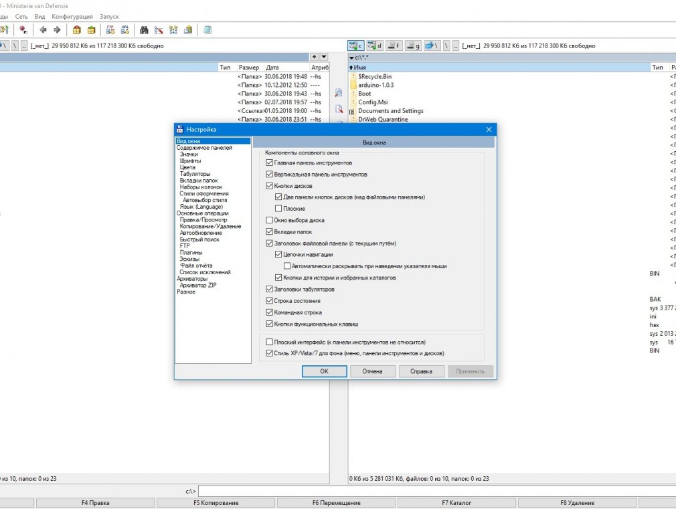The width and height of the screenshot is (676, 509).
Task: Sort right panel by the 'Имя' column header
Action: 499,68
